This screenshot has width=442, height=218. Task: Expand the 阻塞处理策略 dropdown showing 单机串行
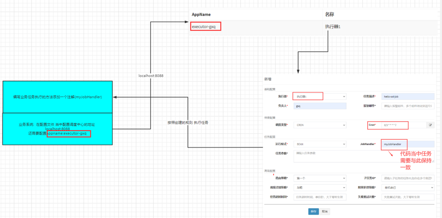pos(408,187)
